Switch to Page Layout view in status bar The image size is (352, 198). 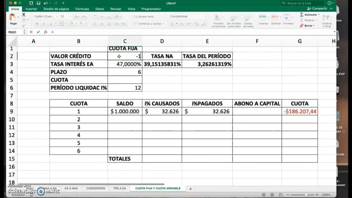tap(272, 195)
